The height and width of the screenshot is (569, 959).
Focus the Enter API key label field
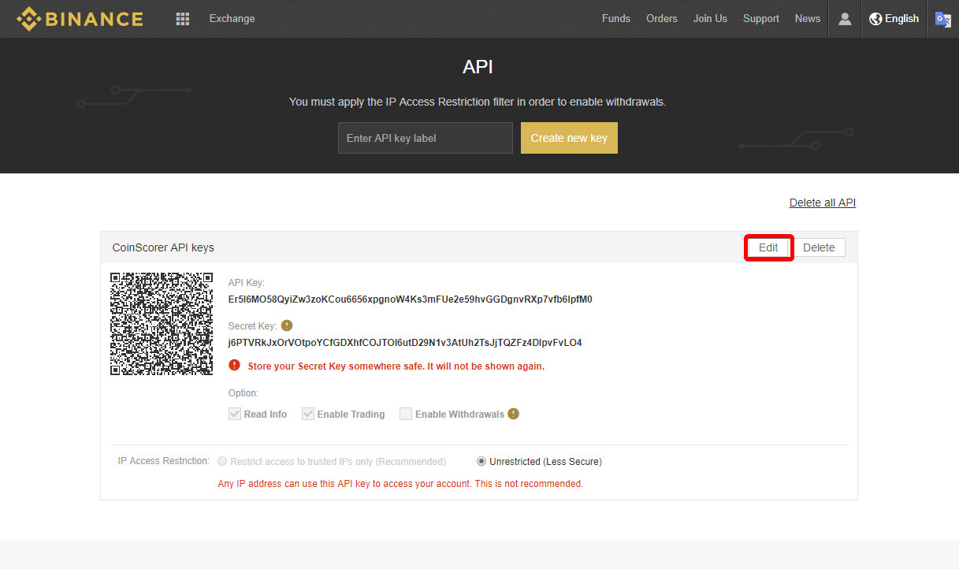point(426,138)
